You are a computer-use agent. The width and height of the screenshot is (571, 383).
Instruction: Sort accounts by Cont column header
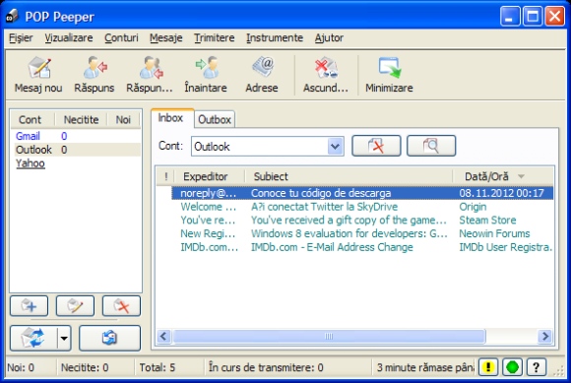(x=32, y=120)
